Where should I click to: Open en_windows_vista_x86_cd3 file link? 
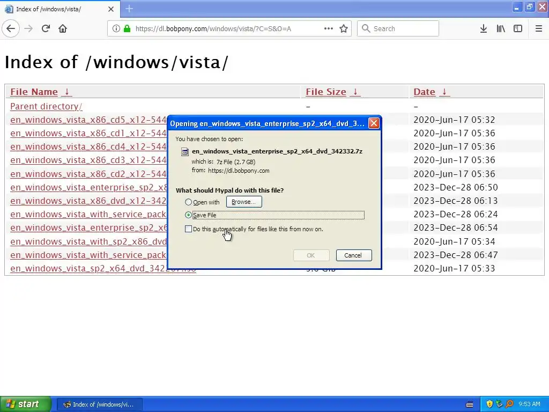(x=88, y=160)
